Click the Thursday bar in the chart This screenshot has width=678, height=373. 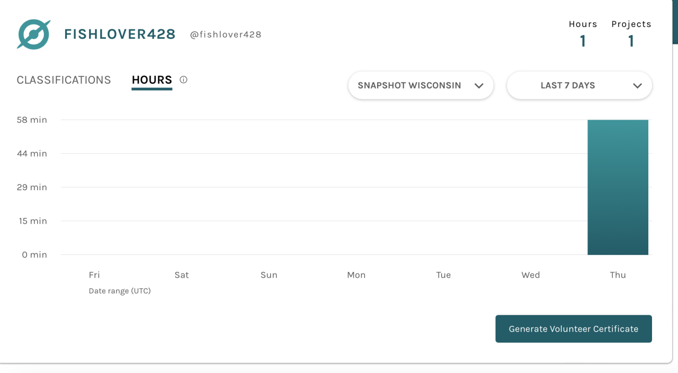point(618,188)
